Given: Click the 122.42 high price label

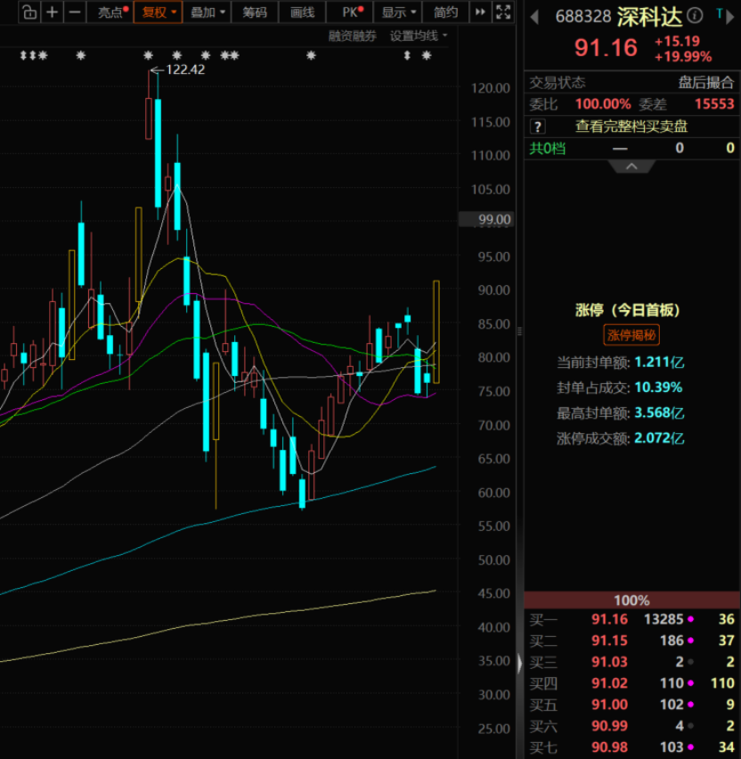Looking at the screenshot, I should click(185, 69).
